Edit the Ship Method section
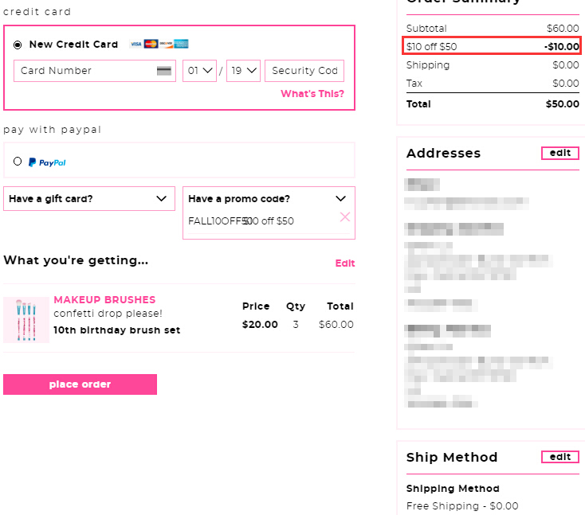585x515 pixels. coord(560,457)
